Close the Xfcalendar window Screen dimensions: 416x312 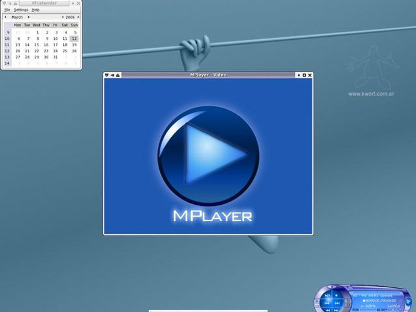[x=78, y=4]
